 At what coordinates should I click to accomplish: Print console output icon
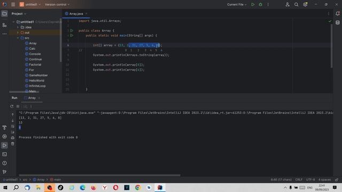(x=13, y=138)
